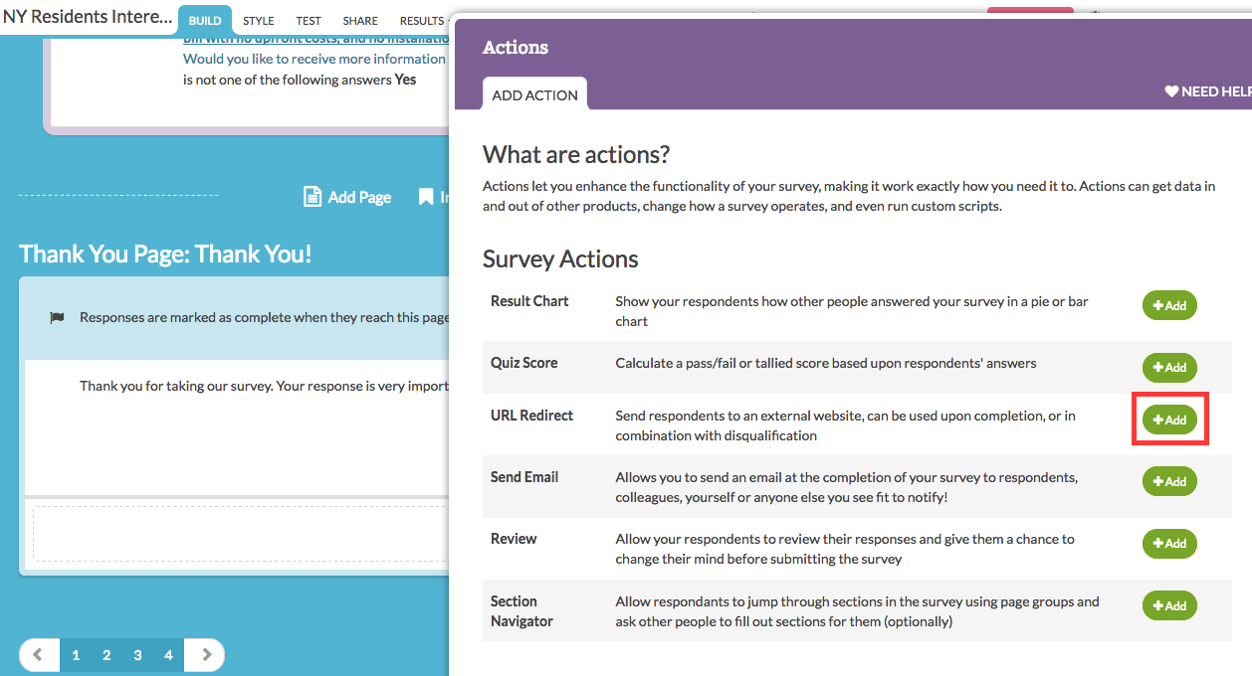Jump to page 3
The height and width of the screenshot is (676, 1252).
[x=137, y=655]
